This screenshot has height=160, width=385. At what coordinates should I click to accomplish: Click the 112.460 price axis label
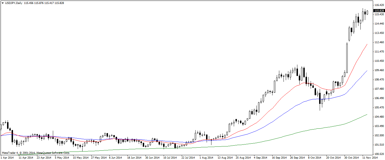(379, 42)
